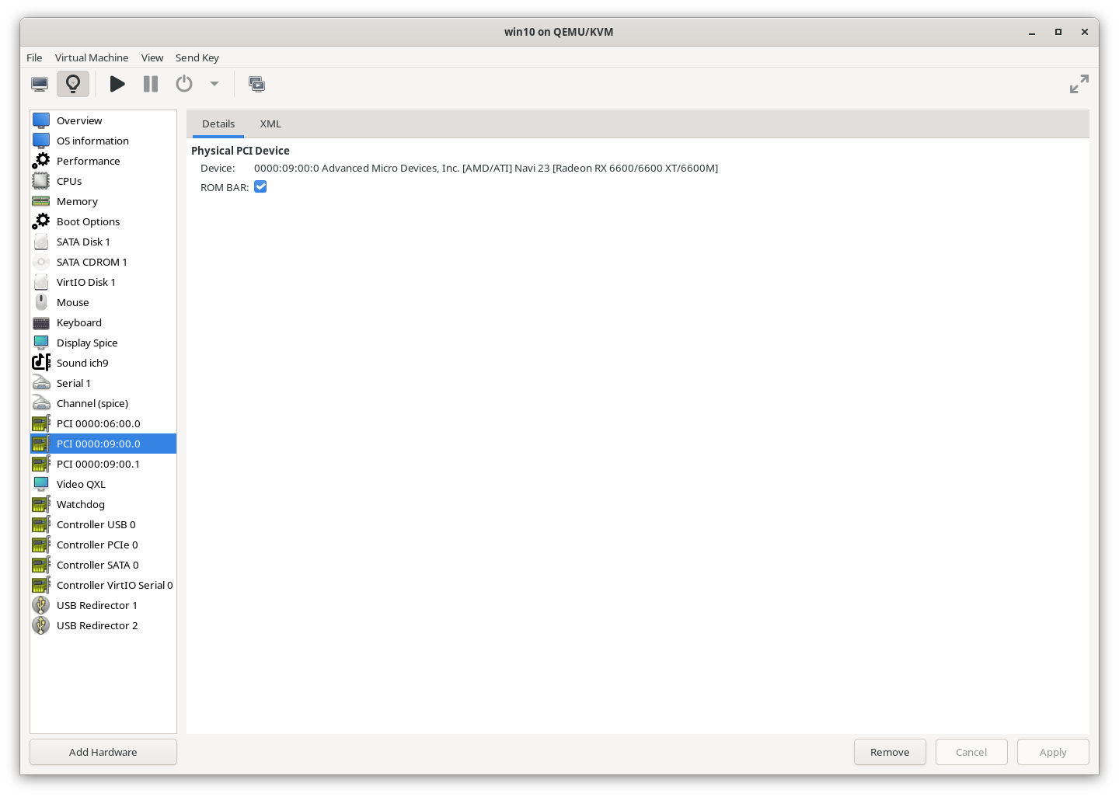Image resolution: width=1119 pixels, height=797 pixels.
Task: Click the Add Hardware button
Action: pos(103,752)
